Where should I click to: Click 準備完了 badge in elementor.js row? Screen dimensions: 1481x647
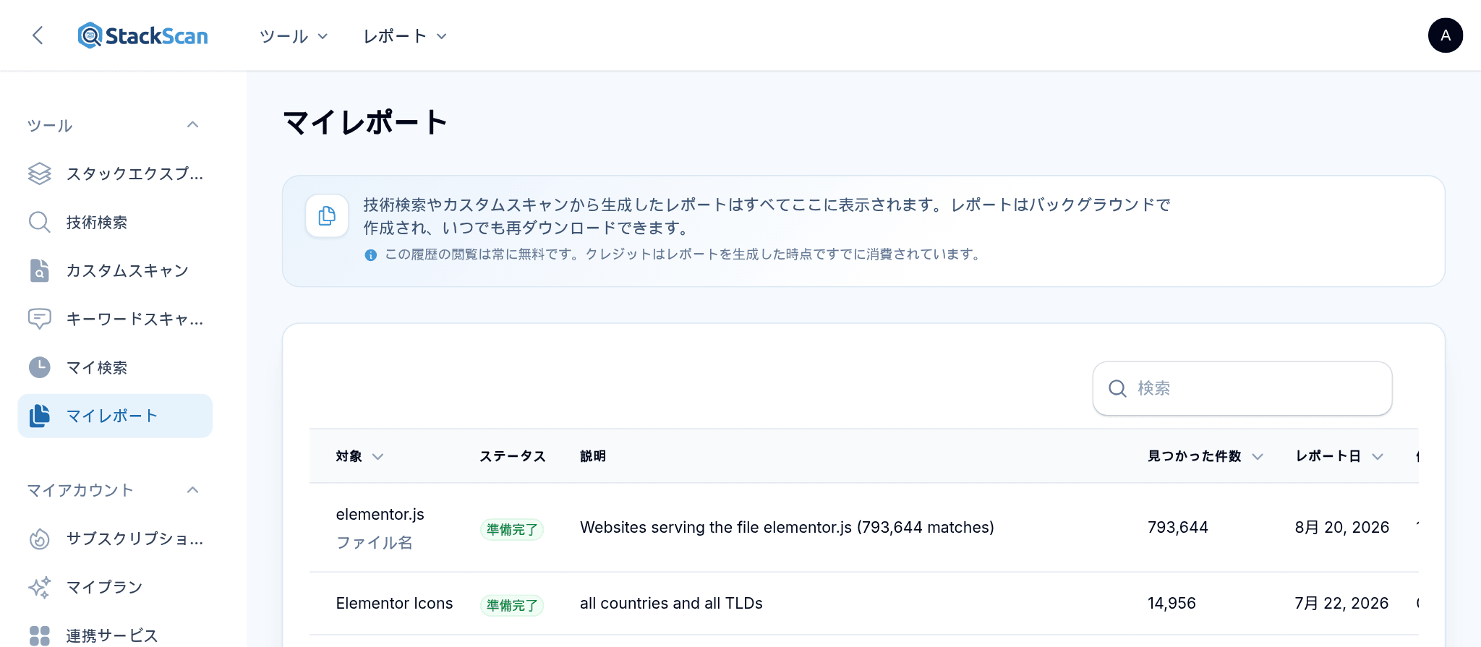click(512, 529)
